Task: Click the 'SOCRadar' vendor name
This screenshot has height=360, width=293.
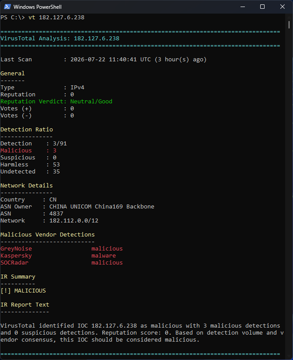Action: [x=14, y=263]
